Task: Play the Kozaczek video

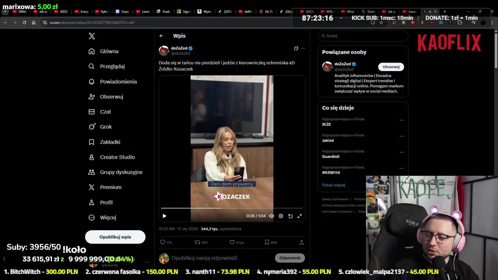Action: (165, 216)
